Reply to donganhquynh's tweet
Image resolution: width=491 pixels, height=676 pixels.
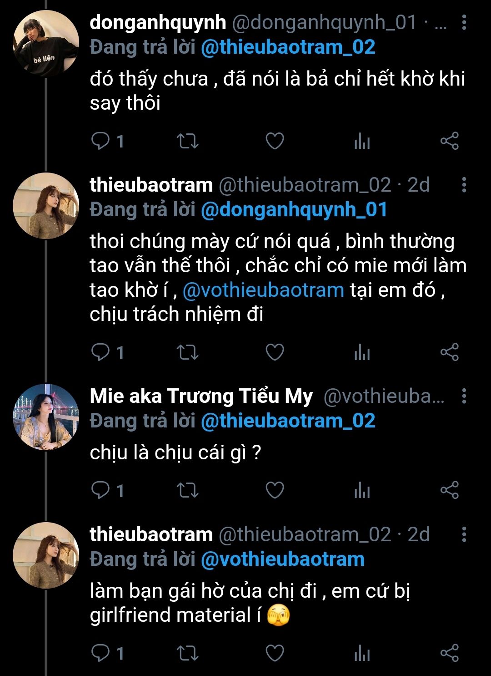pyautogui.click(x=100, y=141)
